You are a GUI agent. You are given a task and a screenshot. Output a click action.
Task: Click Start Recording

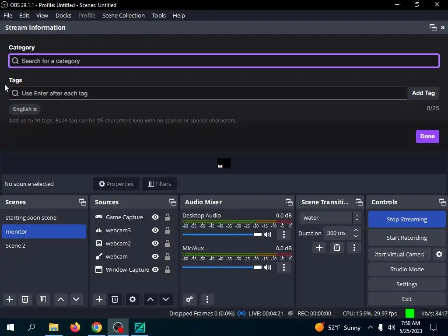point(407,238)
